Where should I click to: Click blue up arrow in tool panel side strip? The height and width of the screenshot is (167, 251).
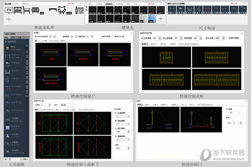click(27, 46)
